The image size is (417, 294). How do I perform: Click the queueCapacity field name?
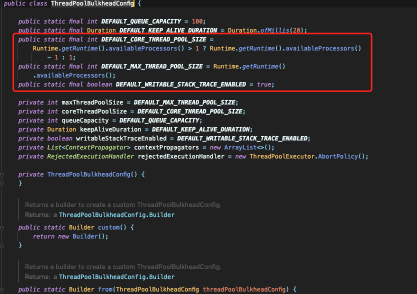tap(85, 120)
